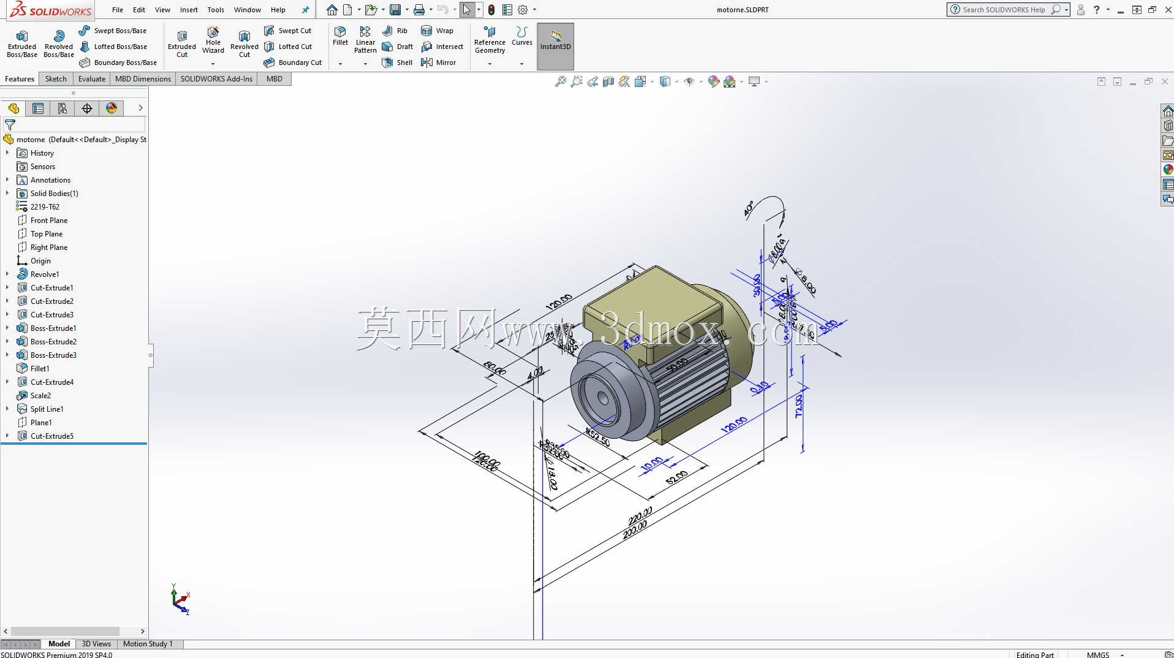1174x658 pixels.
Task: Toggle the Instant3D button
Action: (556, 46)
